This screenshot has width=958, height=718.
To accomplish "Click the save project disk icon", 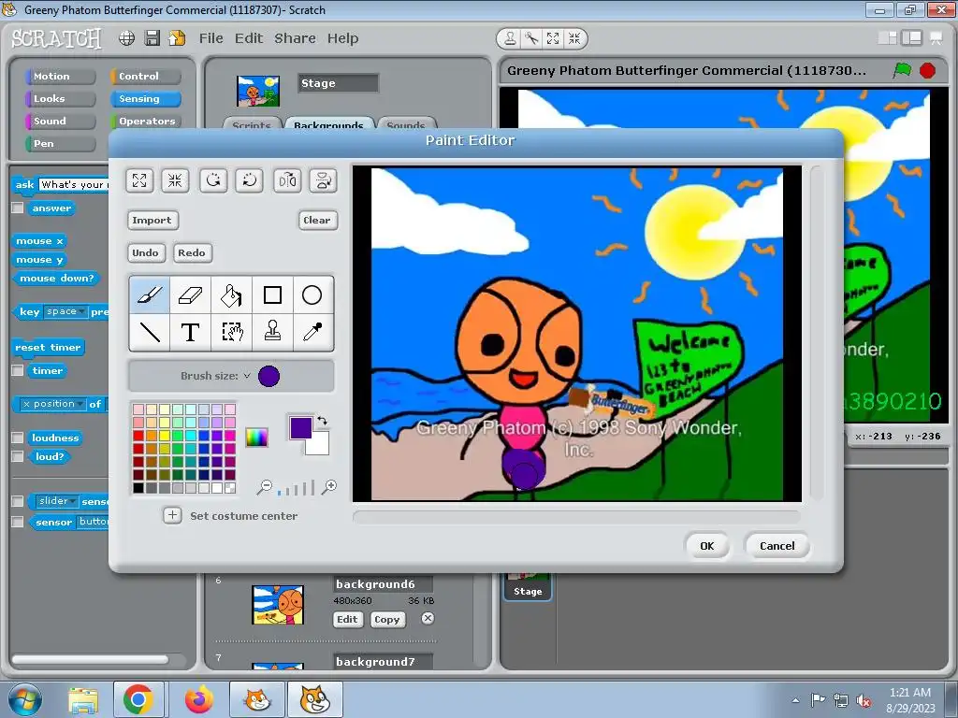I will click(x=152, y=37).
